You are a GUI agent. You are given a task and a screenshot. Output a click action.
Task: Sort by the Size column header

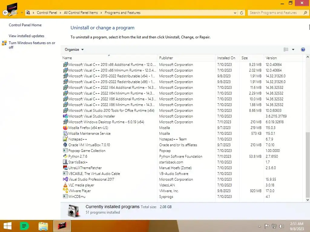pyautogui.click(x=252, y=58)
